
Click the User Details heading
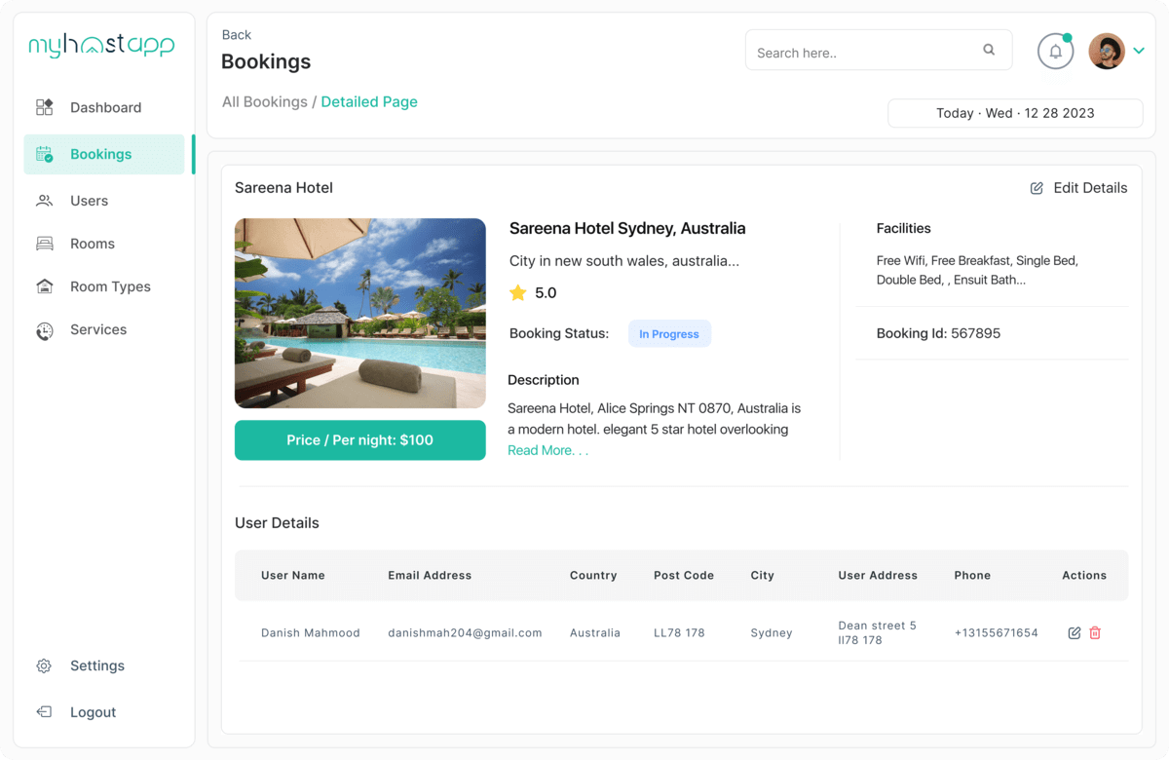coord(277,523)
